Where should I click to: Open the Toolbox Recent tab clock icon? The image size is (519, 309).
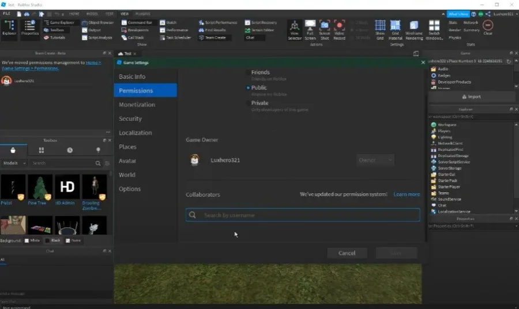click(x=70, y=150)
